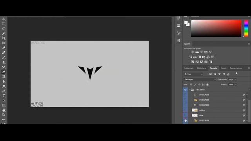Add a Photo Filter adjustment
This screenshot has height=141, width=251.
click(204, 57)
